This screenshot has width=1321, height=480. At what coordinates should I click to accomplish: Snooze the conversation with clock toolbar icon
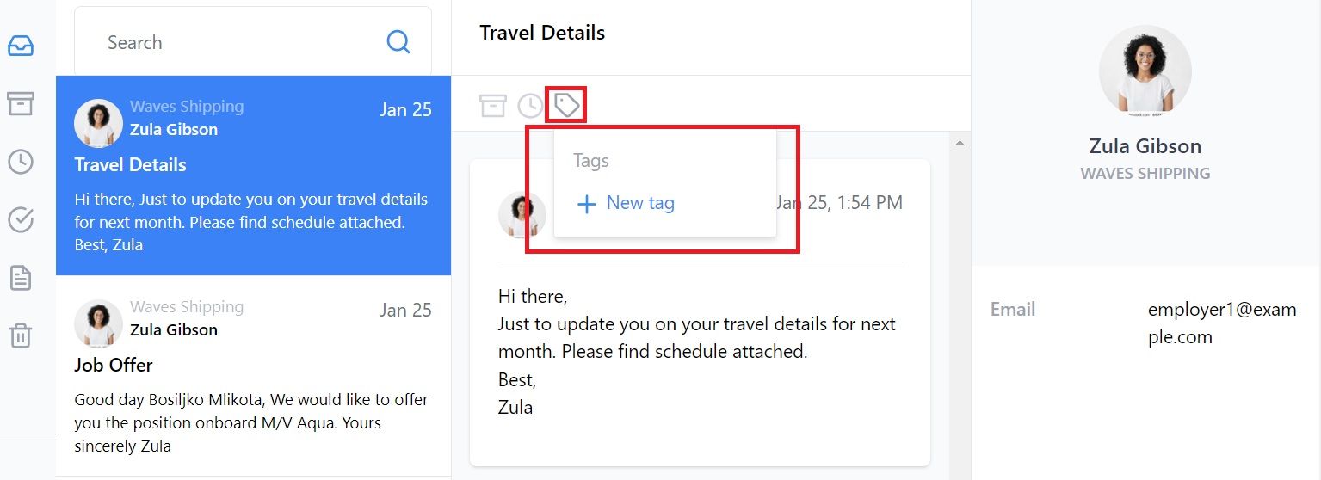point(530,106)
